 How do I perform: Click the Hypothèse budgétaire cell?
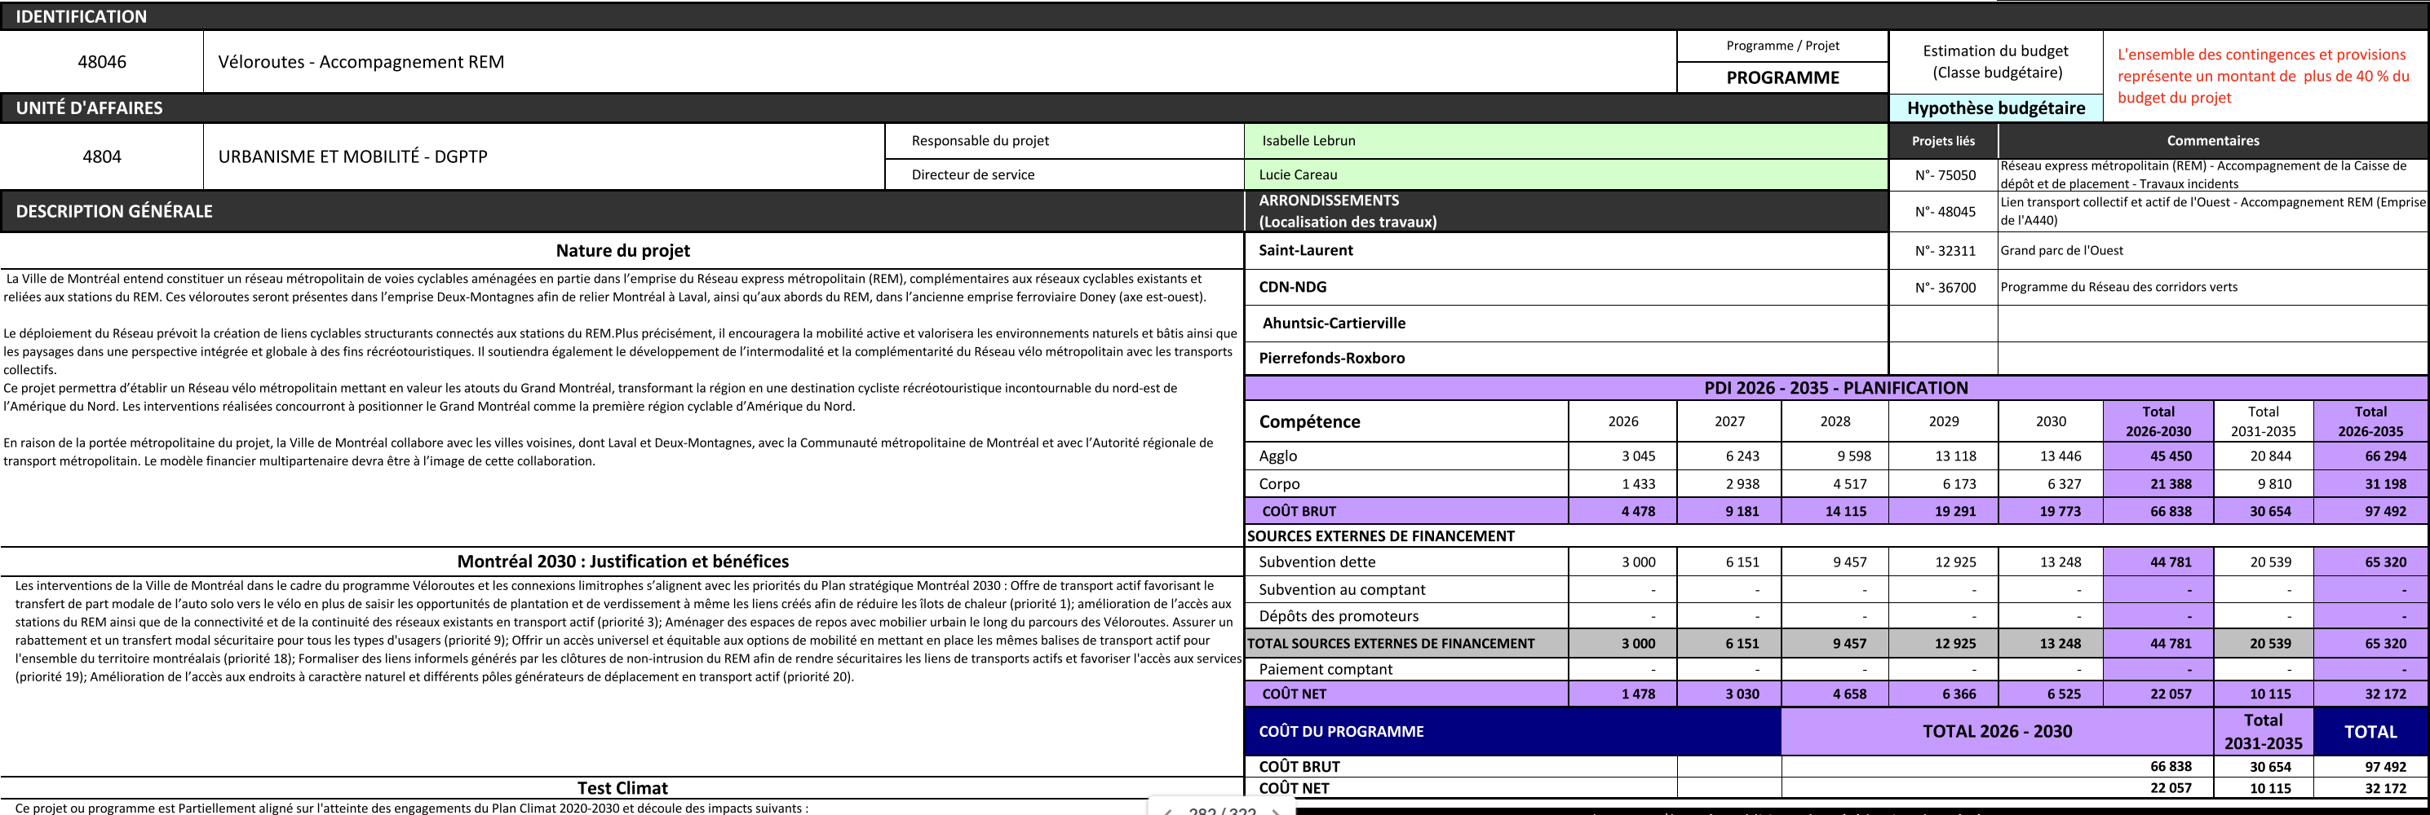tap(1995, 108)
